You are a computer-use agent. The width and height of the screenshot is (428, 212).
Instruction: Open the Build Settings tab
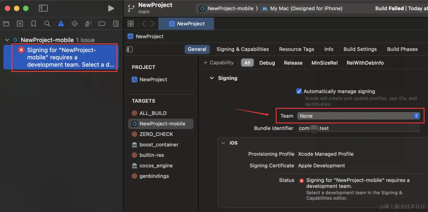coord(360,49)
